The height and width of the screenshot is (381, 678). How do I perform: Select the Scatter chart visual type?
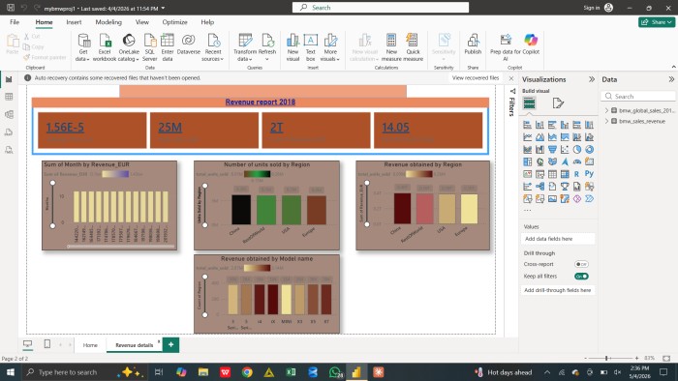coord(565,149)
